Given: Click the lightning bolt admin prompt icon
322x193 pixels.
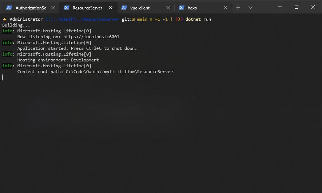Looking at the screenshot, I should (x=5, y=19).
